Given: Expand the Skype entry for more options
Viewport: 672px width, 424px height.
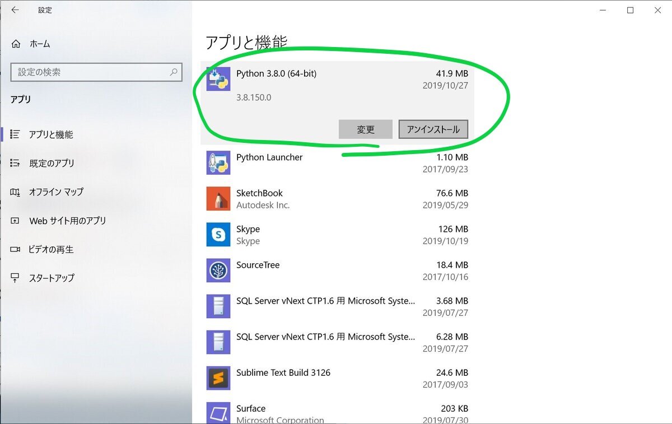Looking at the screenshot, I should coord(336,235).
